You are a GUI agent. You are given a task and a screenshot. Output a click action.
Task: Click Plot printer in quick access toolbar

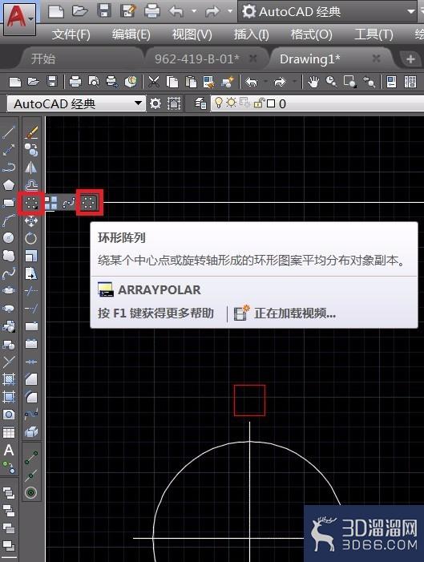[152, 11]
